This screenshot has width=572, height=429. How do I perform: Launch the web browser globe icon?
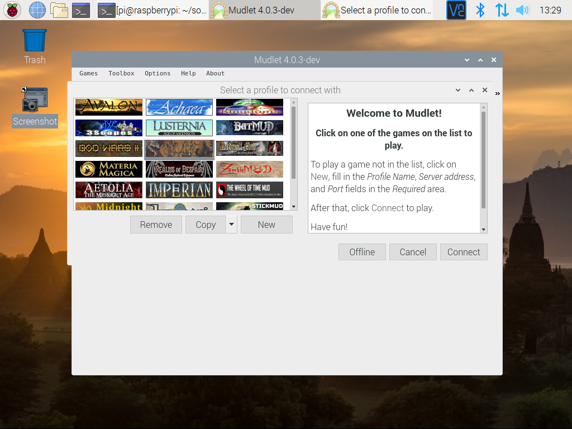point(37,10)
